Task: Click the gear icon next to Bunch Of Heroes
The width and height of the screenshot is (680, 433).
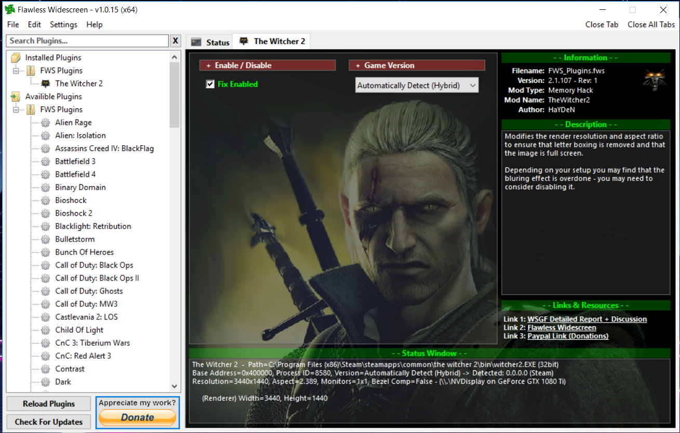Action: tap(46, 252)
